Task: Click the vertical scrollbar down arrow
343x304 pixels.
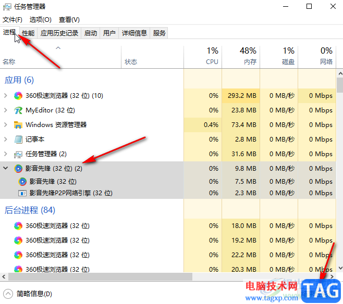Action: (x=340, y=268)
